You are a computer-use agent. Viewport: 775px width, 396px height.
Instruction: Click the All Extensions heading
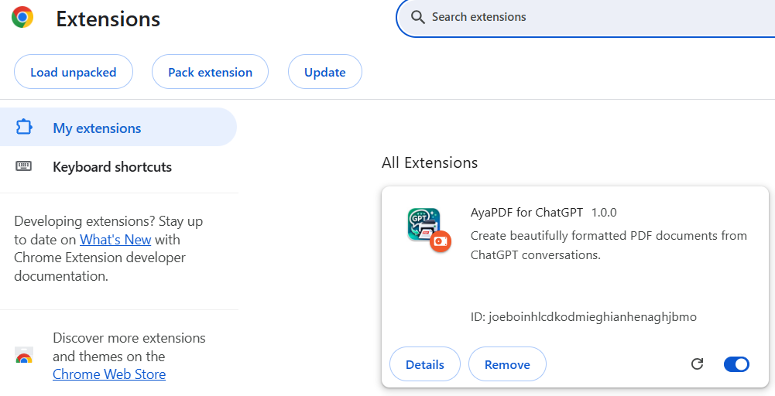click(x=430, y=162)
